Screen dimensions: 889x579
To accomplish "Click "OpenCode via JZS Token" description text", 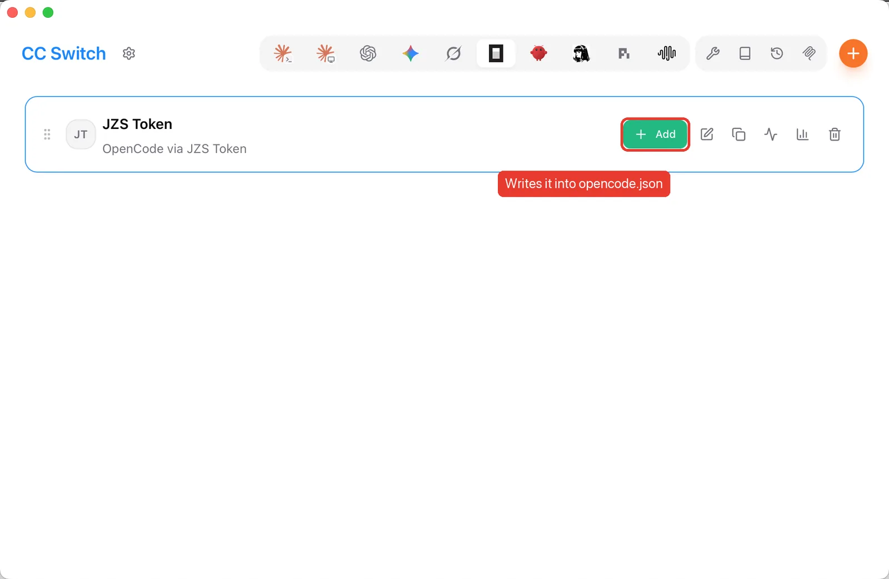I will [174, 149].
